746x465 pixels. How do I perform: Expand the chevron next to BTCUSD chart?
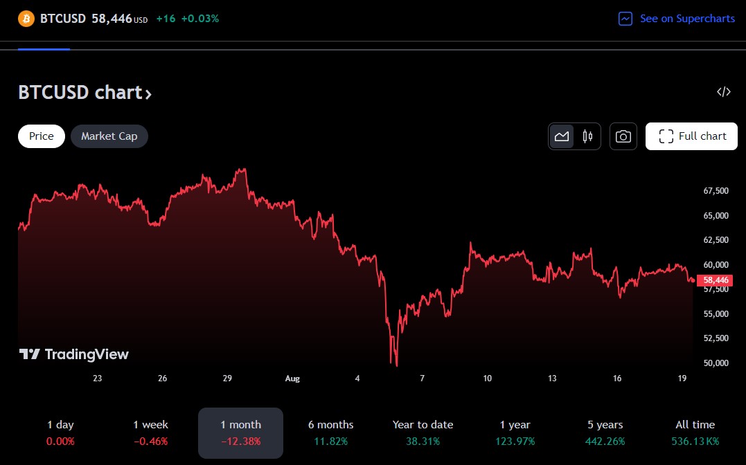pyautogui.click(x=148, y=94)
